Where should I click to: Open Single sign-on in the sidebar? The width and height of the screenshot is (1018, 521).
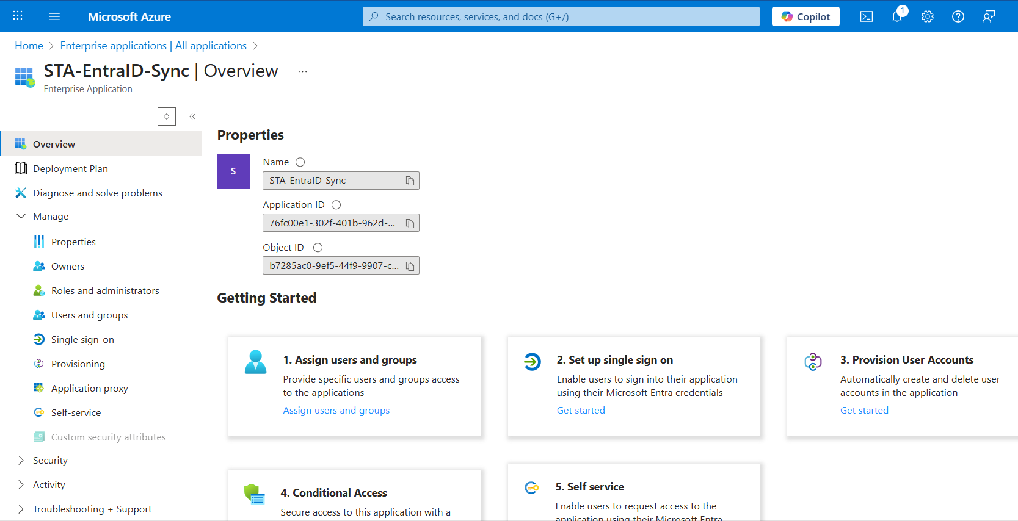pos(82,340)
